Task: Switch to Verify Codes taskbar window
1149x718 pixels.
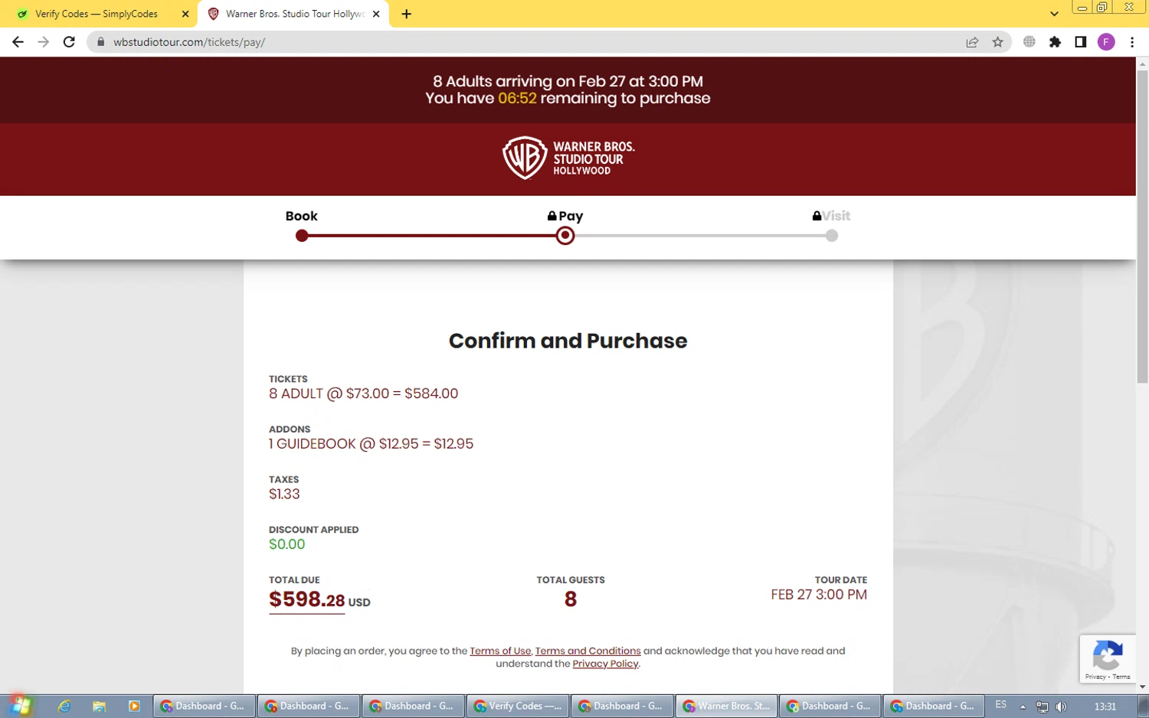Action: [x=517, y=707]
